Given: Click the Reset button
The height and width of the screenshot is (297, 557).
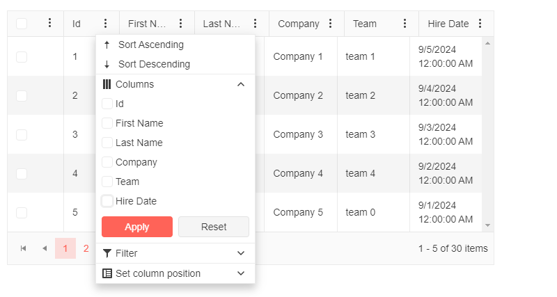Looking at the screenshot, I should coord(214,227).
